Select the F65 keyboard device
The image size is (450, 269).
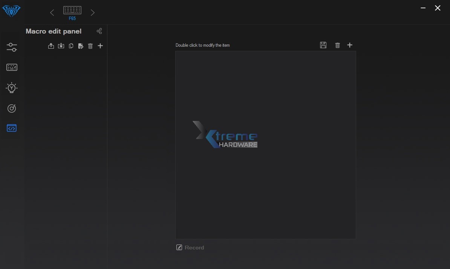point(72,12)
